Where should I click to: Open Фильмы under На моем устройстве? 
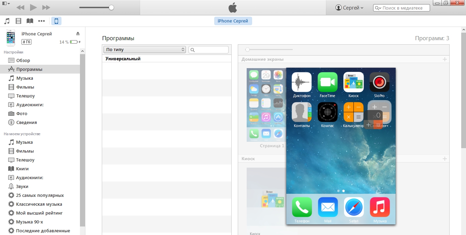(x=40, y=151)
